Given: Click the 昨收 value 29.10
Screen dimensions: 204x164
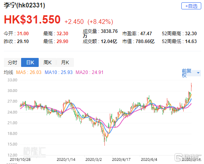Looking at the screenshot, I should pyautogui.click(x=23, y=41).
